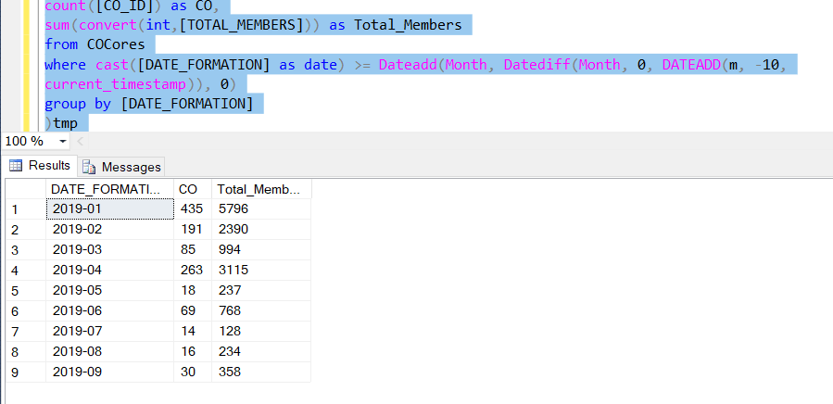The image size is (833, 404).
Task: Click Total_Members value 994
Action: pyautogui.click(x=261, y=249)
